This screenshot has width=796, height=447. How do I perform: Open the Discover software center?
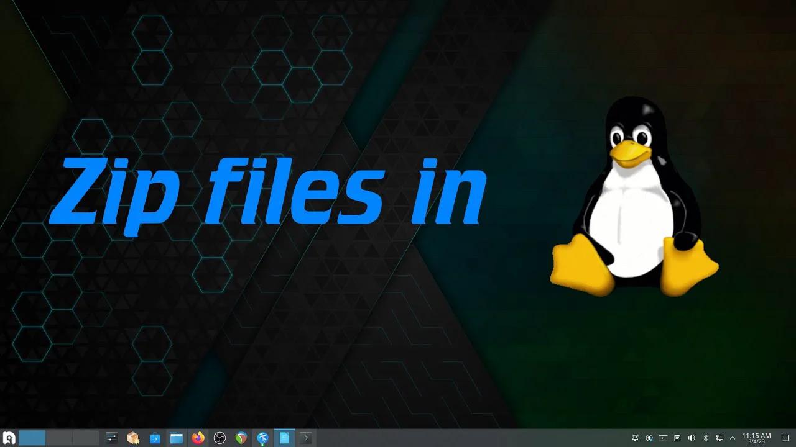(x=155, y=438)
